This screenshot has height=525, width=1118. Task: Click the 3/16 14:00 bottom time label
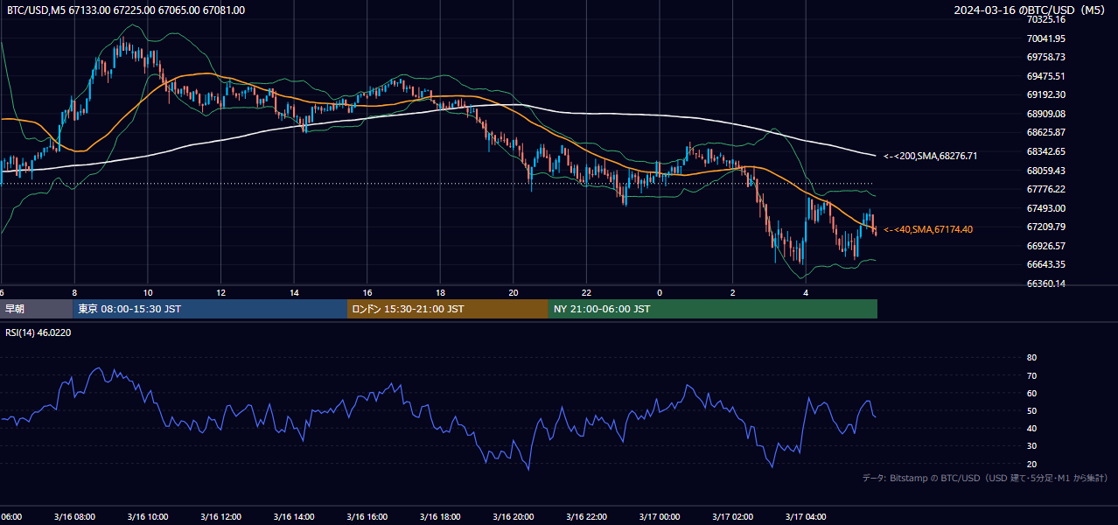click(294, 517)
